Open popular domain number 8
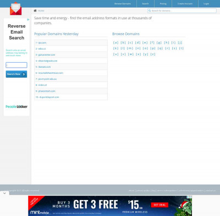The width and height of the screenshot is (220, 216). click(x=41, y=85)
